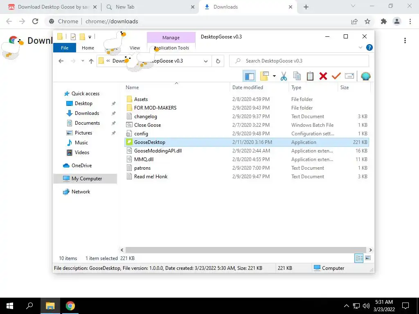Image resolution: width=419 pixels, height=314 pixels.
Task: Click horizontal scrollbar right arrow
Action: [370, 250]
